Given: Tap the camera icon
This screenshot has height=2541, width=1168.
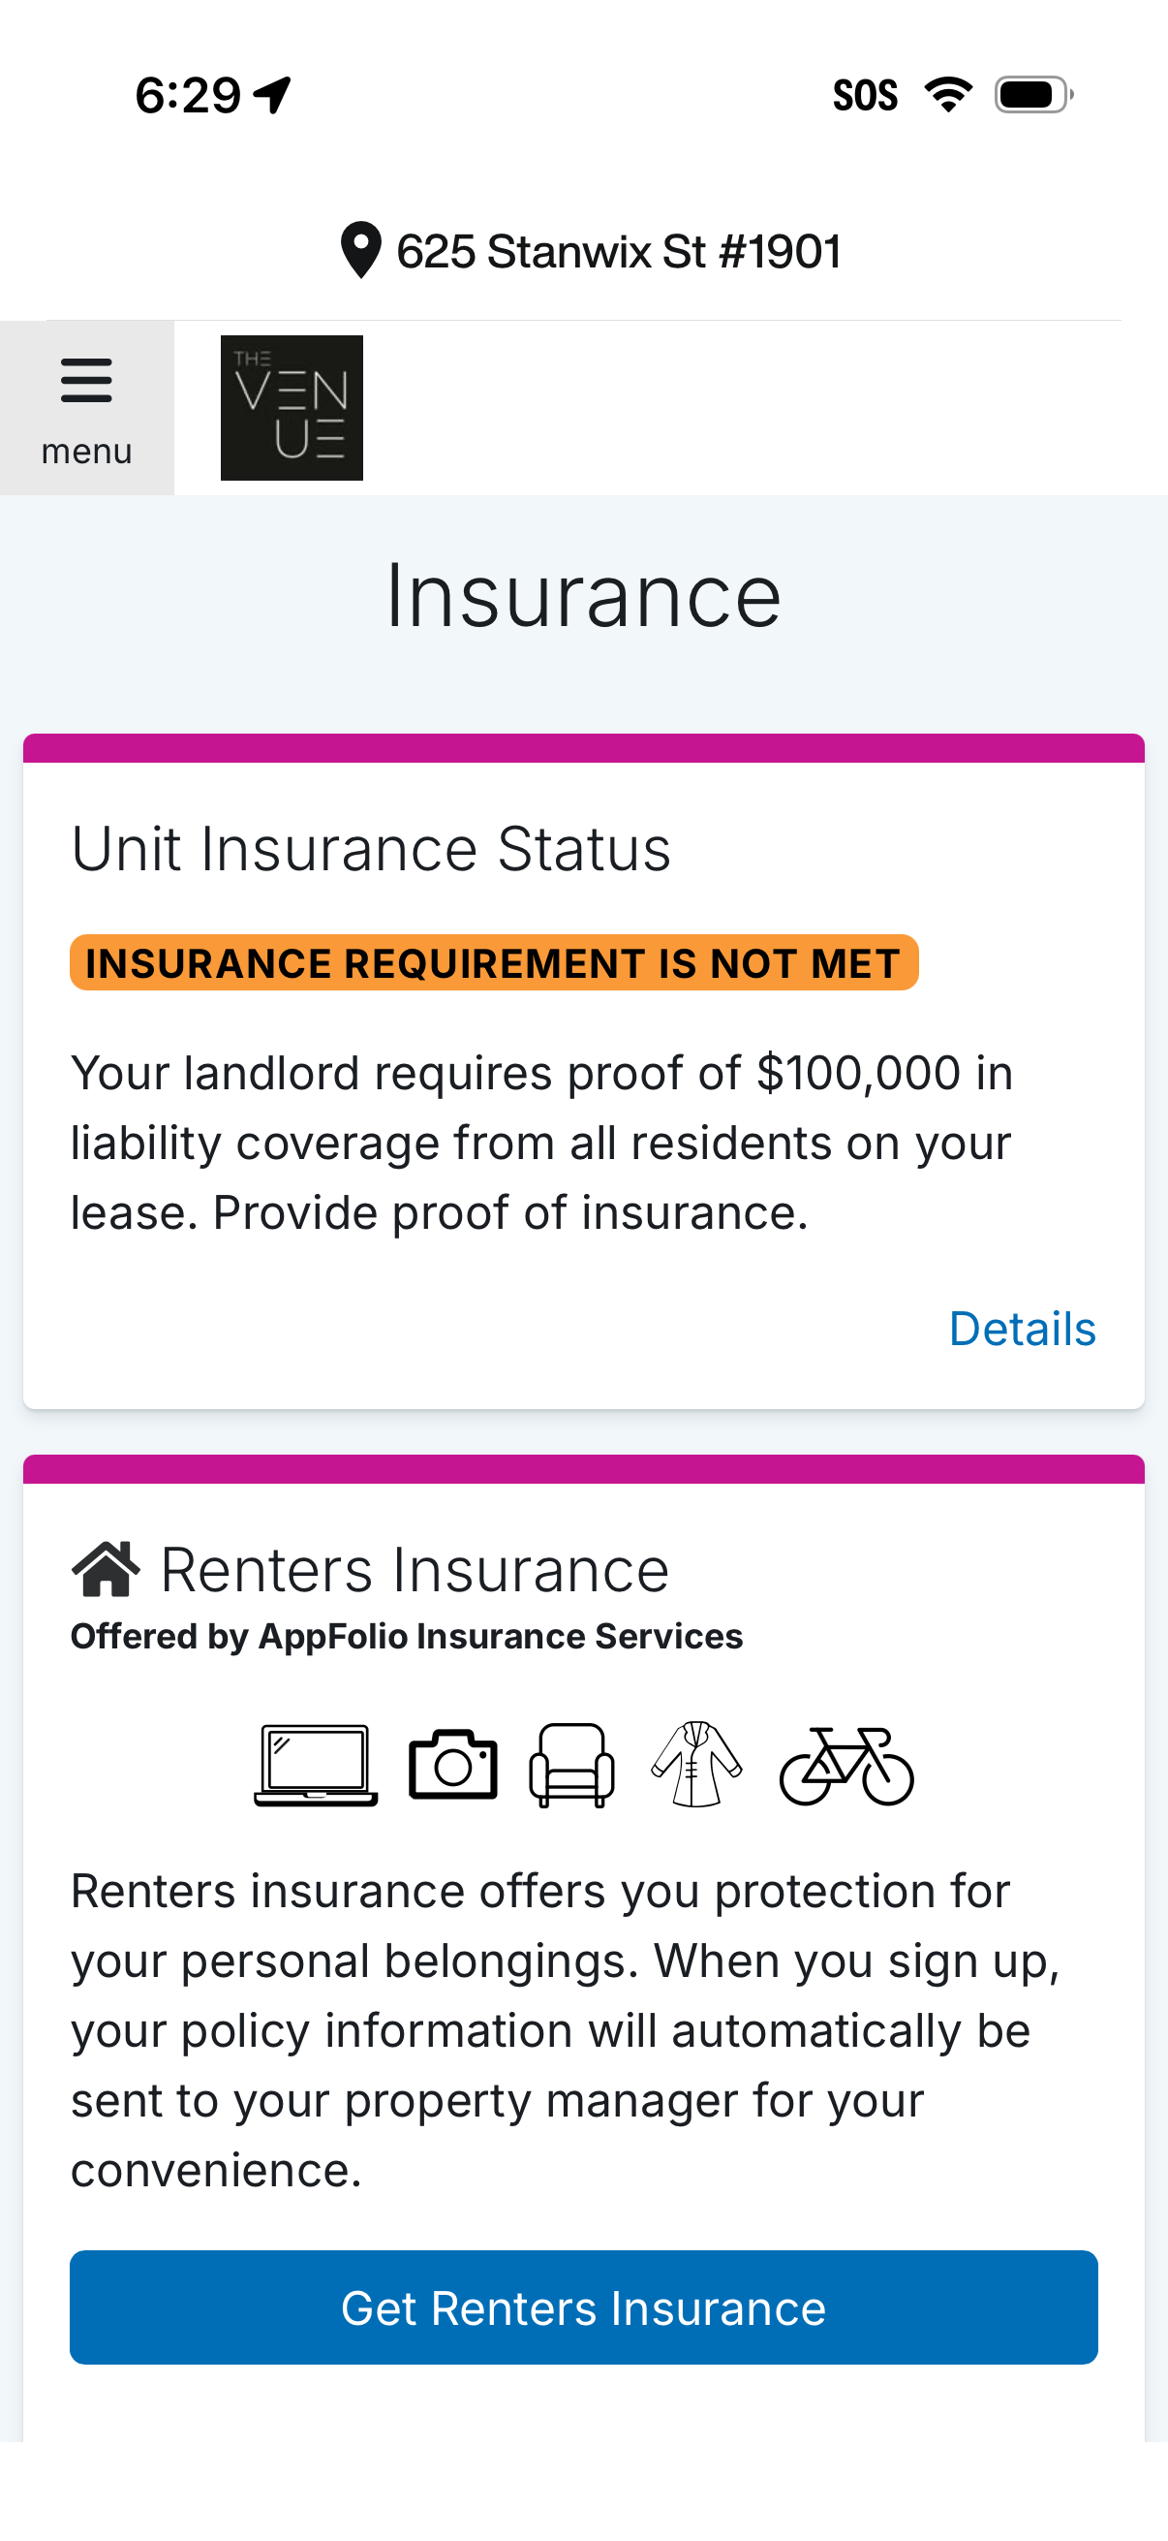Looking at the screenshot, I should (x=453, y=1766).
